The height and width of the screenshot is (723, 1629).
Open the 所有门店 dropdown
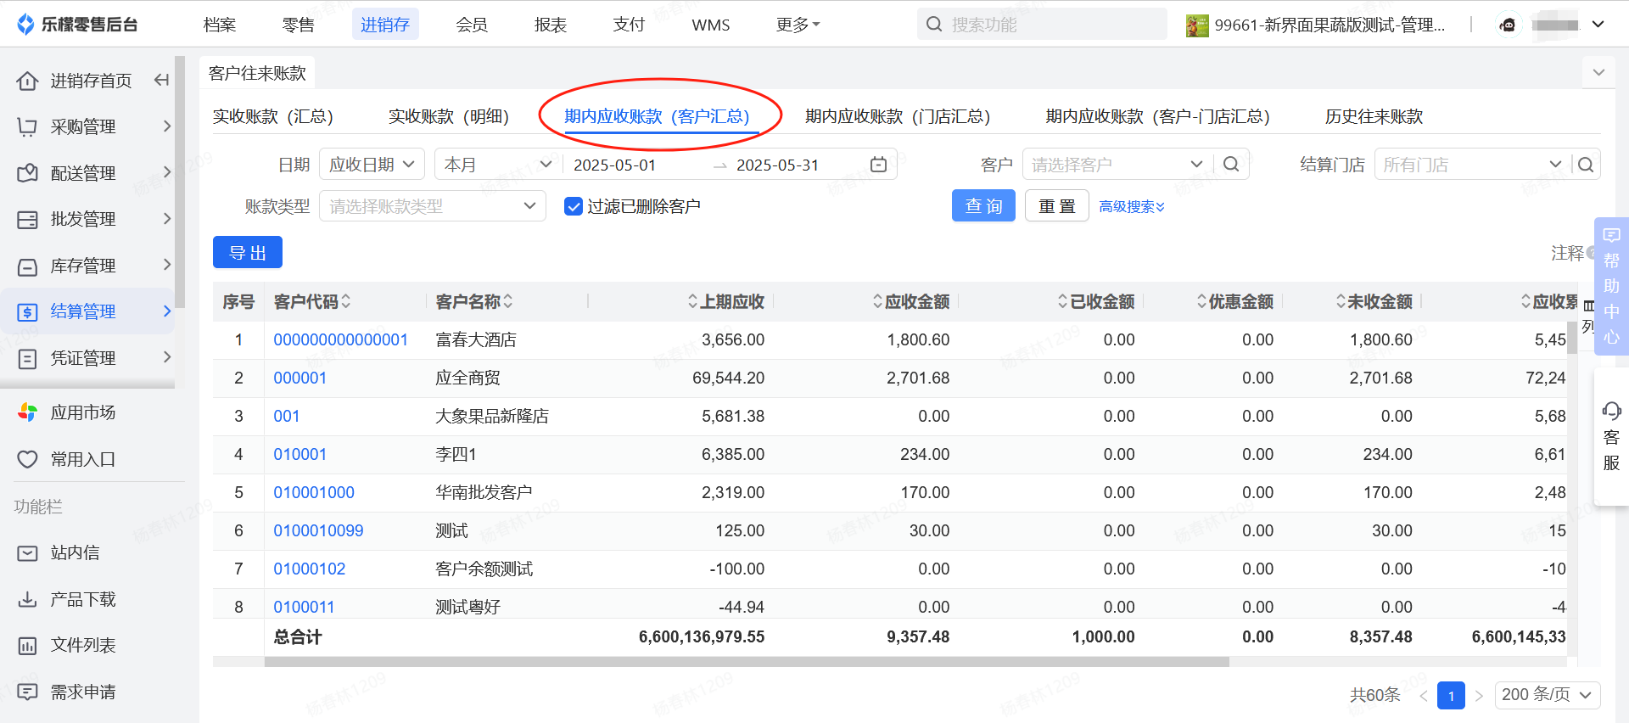click(1473, 165)
